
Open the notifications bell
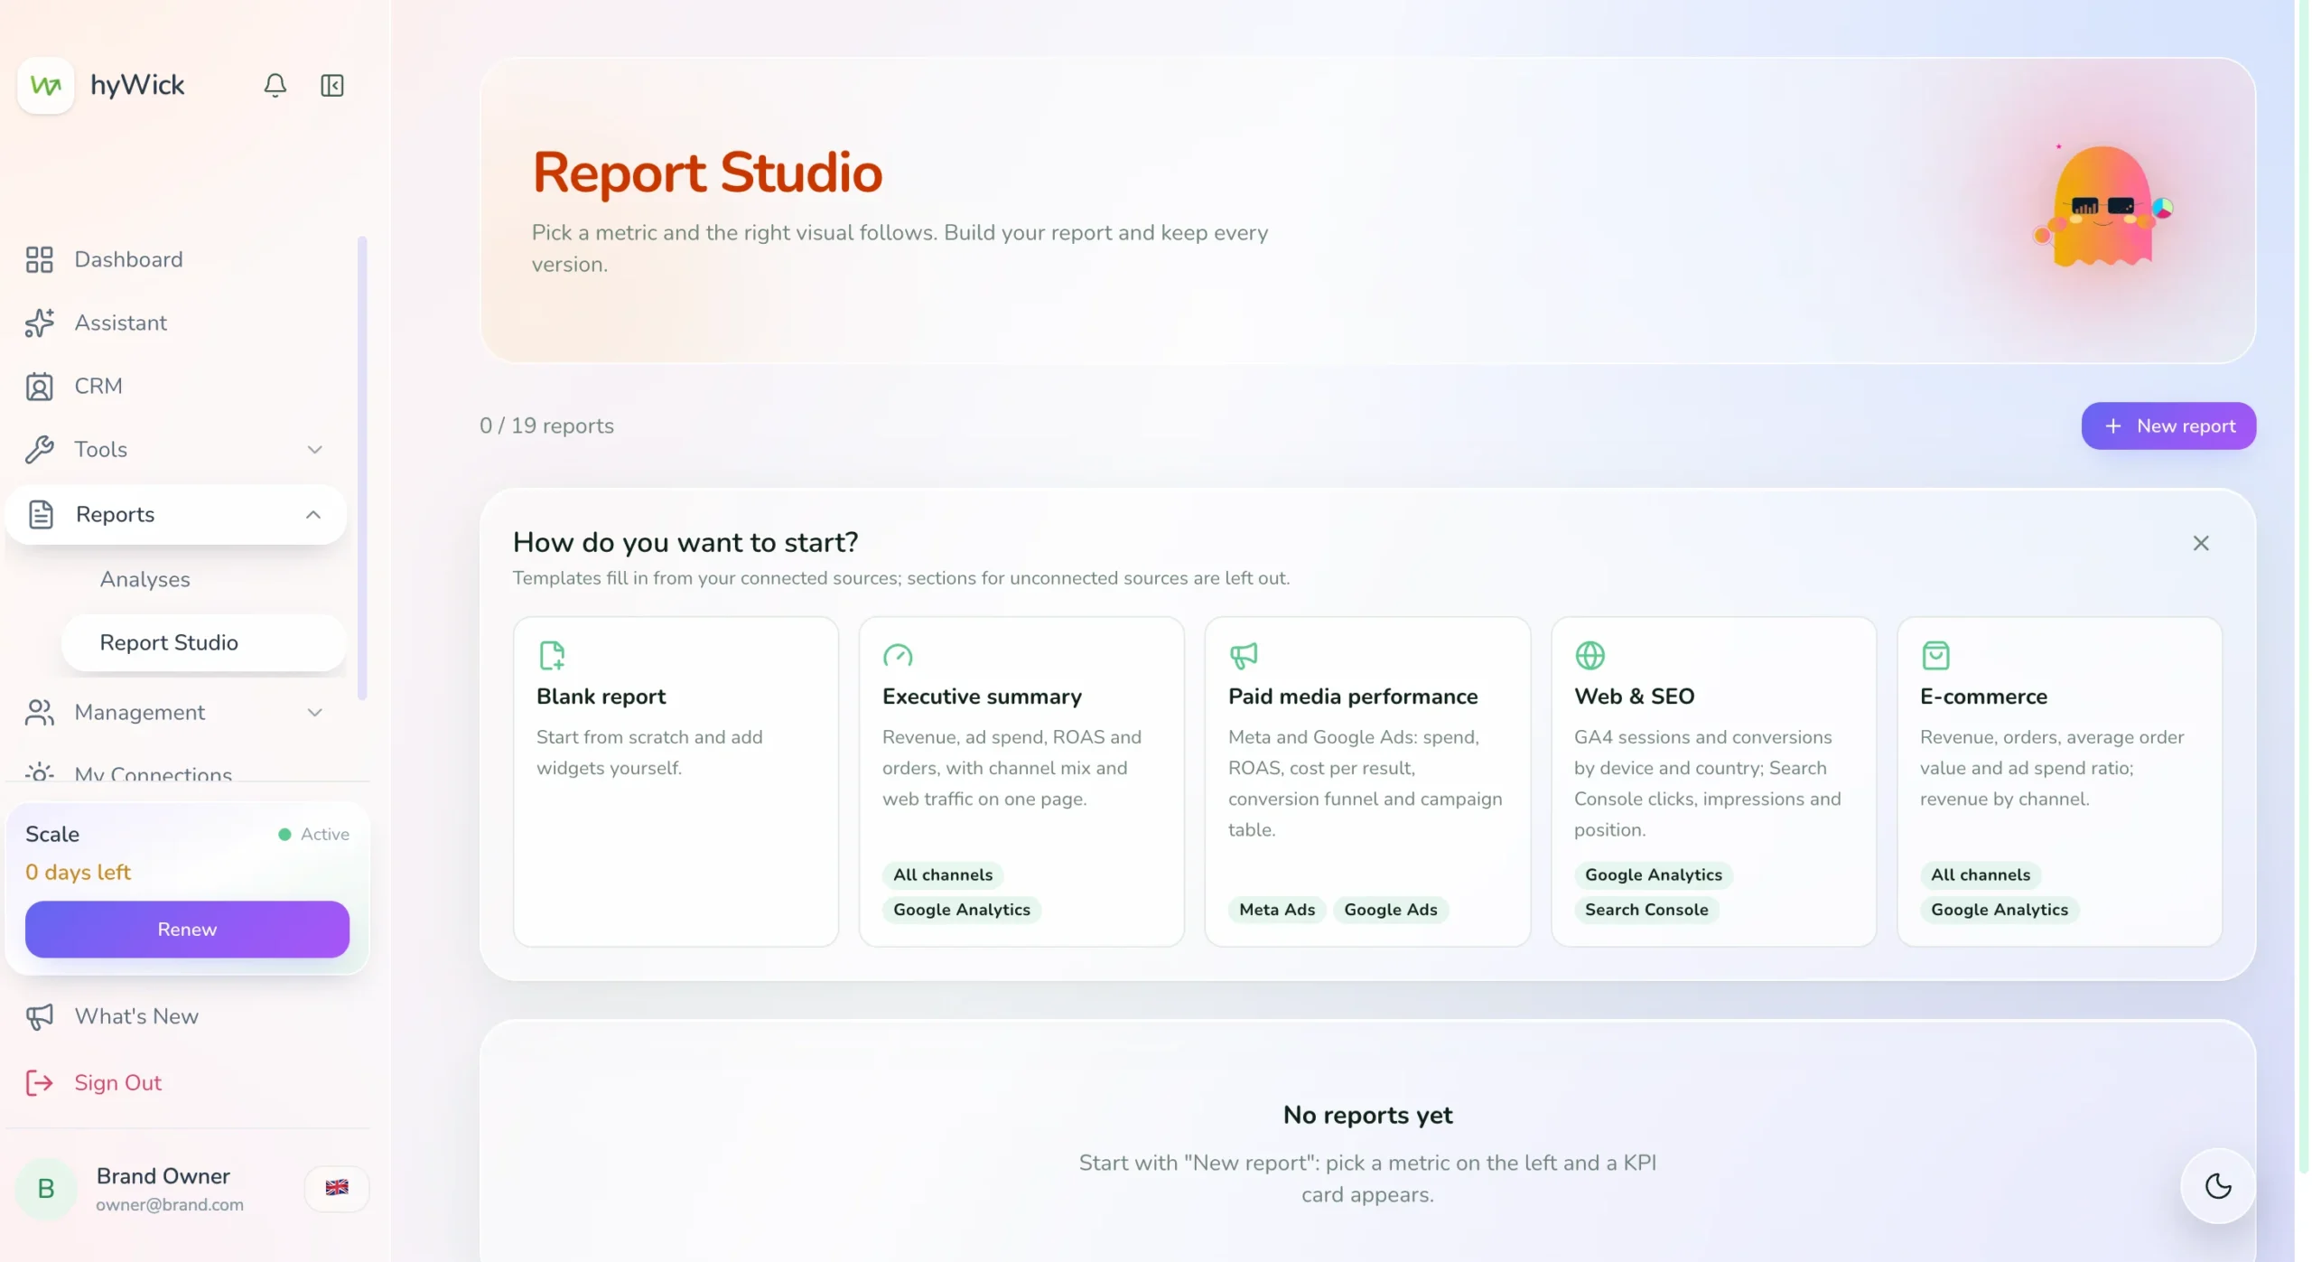click(x=275, y=85)
